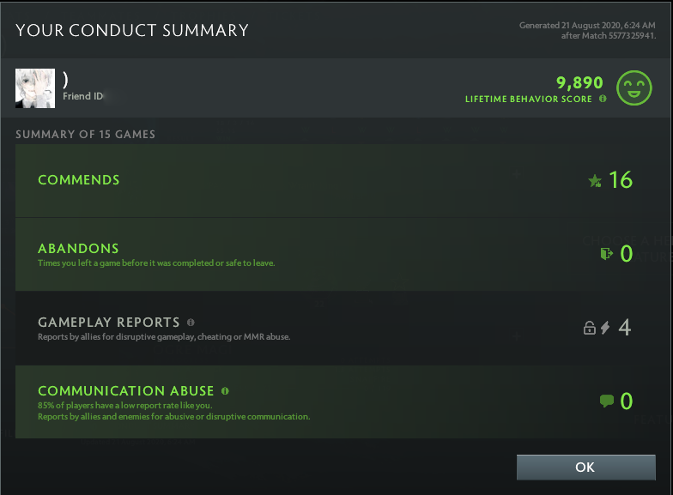Click the communication abuse count 0

pos(627,401)
